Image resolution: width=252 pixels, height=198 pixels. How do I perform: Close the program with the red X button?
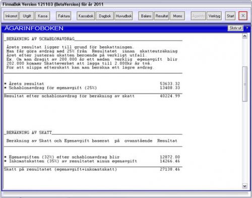pos(243,16)
